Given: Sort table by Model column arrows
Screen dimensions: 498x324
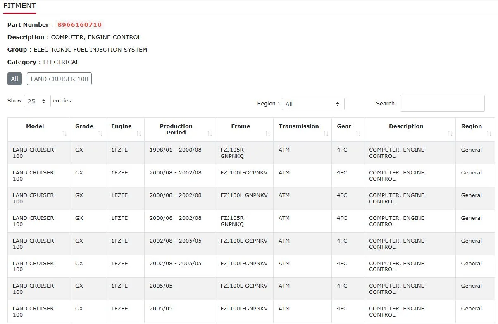Looking at the screenshot, I should coord(64,133).
